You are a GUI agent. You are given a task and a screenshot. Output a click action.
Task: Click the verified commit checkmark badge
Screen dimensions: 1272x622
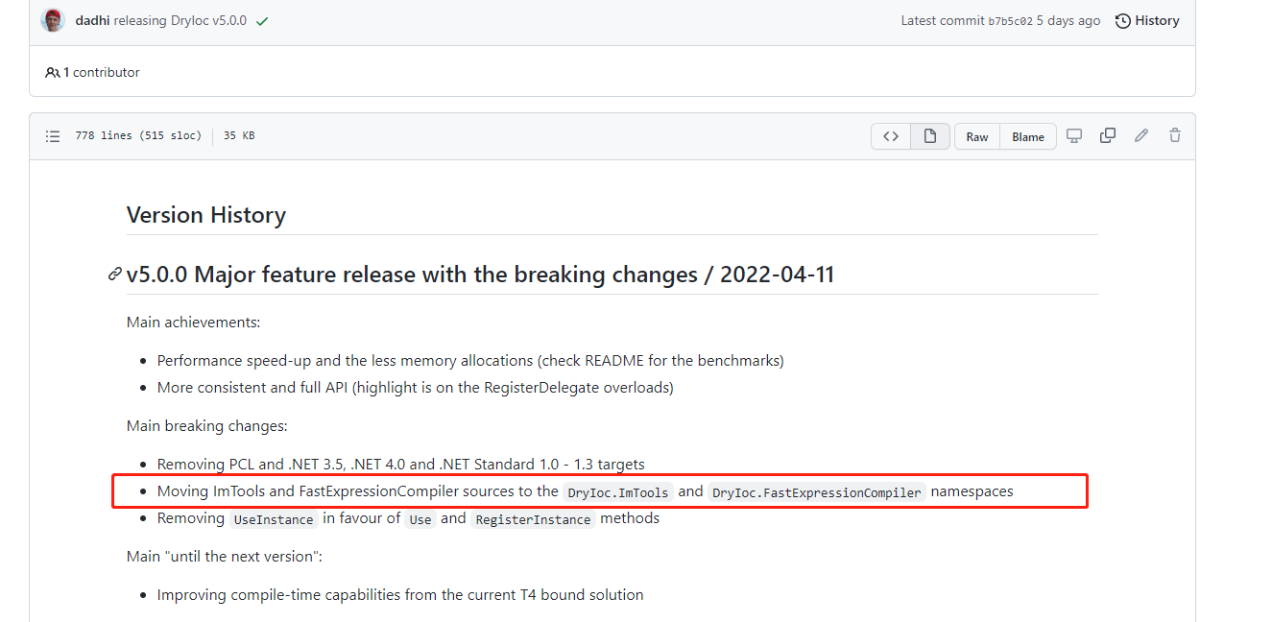pyautogui.click(x=261, y=19)
